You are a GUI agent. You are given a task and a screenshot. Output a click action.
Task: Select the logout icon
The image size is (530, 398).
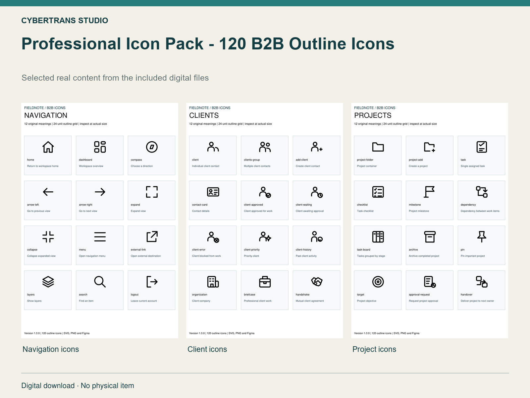point(152,282)
